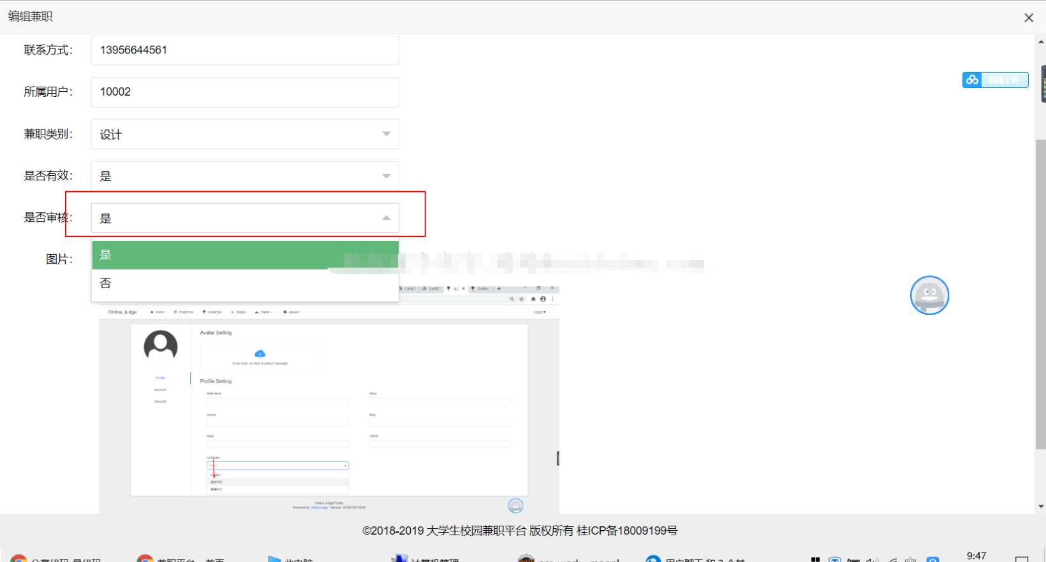Click the 兼职类别 label

[x=48, y=134]
